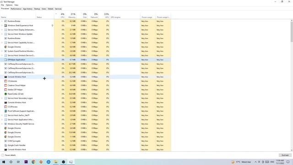Click the COM Surrogate process icon
The width and height of the screenshot is (293, 165).
pyautogui.click(x=5, y=141)
